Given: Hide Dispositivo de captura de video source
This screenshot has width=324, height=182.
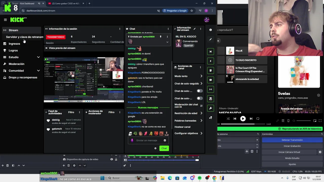Looking at the screenshot, I should pos(112,159).
